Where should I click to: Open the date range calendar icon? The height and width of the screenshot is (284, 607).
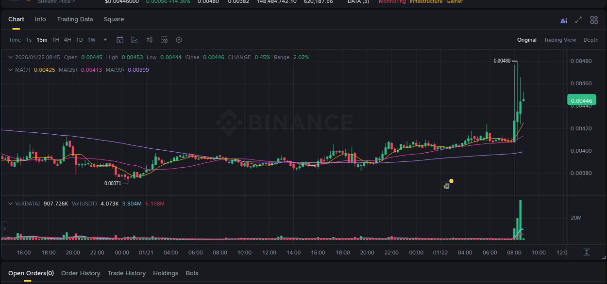pos(120,40)
